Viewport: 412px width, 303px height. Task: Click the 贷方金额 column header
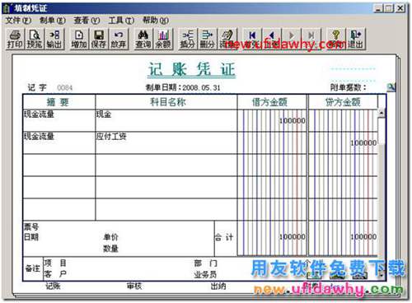coord(343,102)
